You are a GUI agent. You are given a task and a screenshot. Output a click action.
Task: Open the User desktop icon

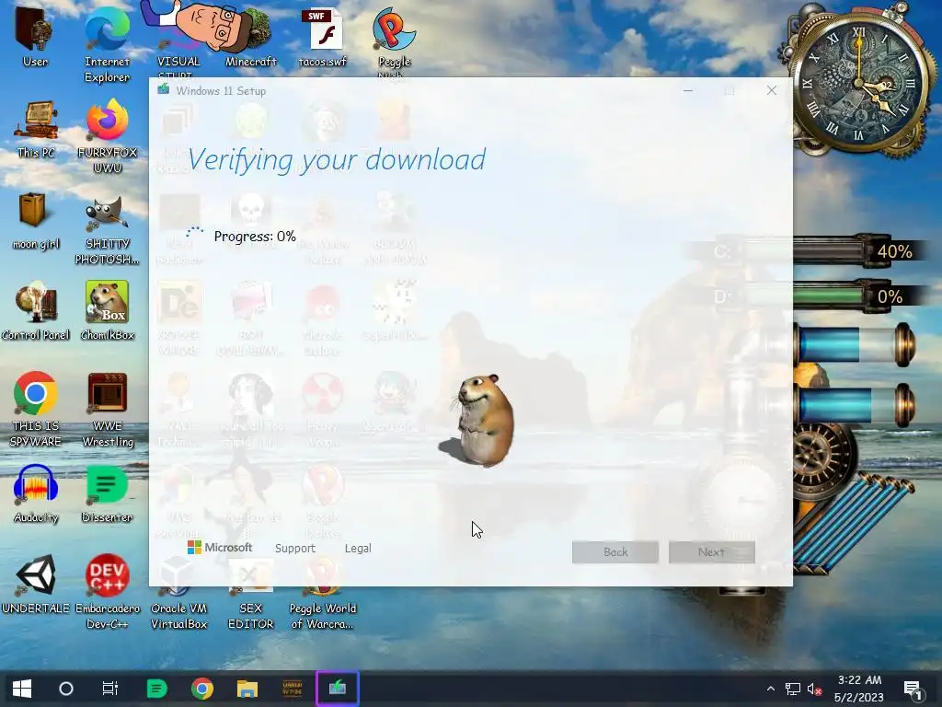pyautogui.click(x=35, y=36)
